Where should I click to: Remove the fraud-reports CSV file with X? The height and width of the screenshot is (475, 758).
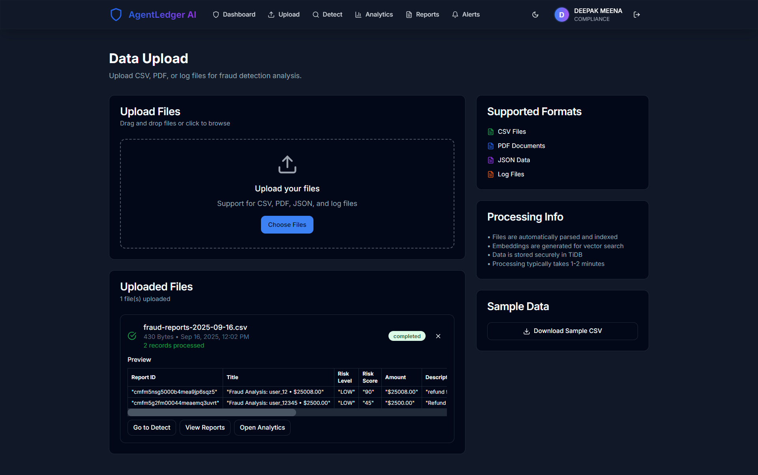click(438, 336)
